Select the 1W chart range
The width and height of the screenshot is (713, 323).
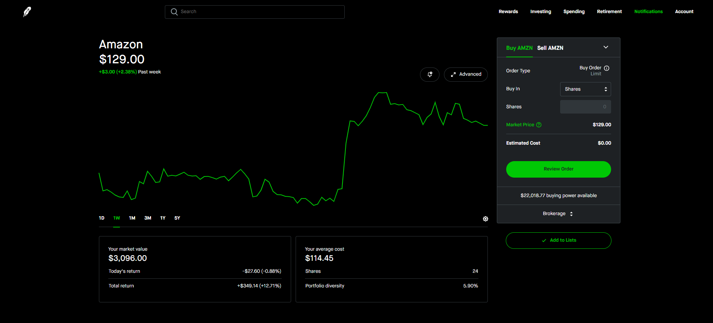[x=117, y=218]
